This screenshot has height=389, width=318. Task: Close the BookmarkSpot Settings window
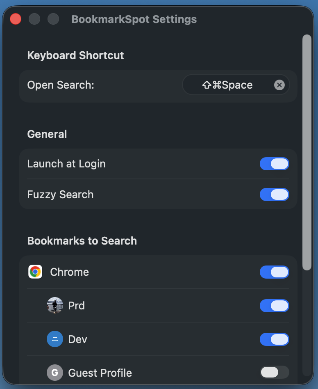[15, 18]
